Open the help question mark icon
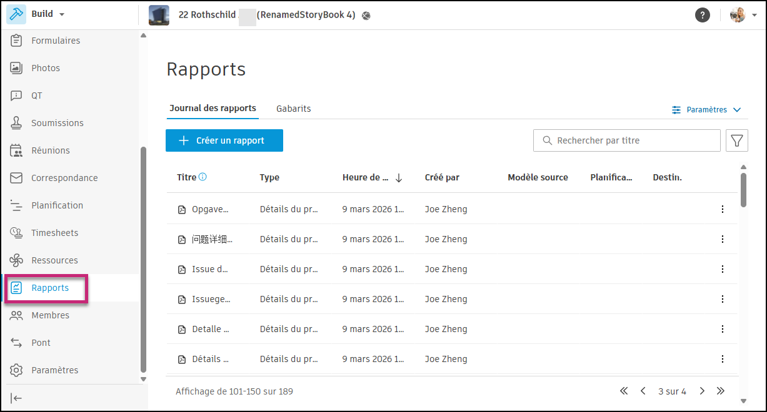 (x=703, y=15)
